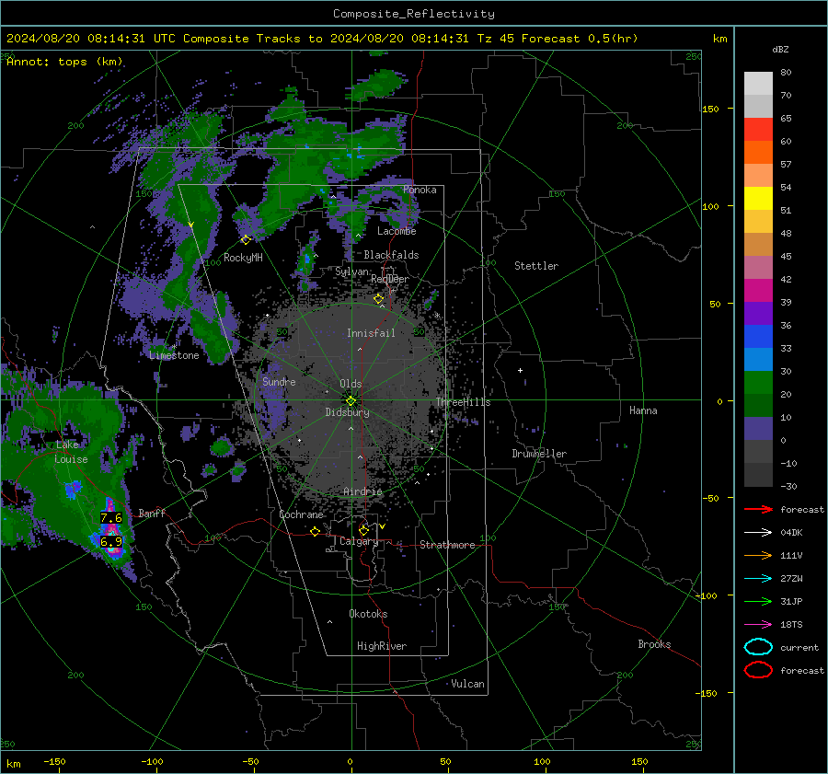The height and width of the screenshot is (774, 828).
Task: Click the cyan 27ZW arrow in legend
Action: click(x=758, y=579)
